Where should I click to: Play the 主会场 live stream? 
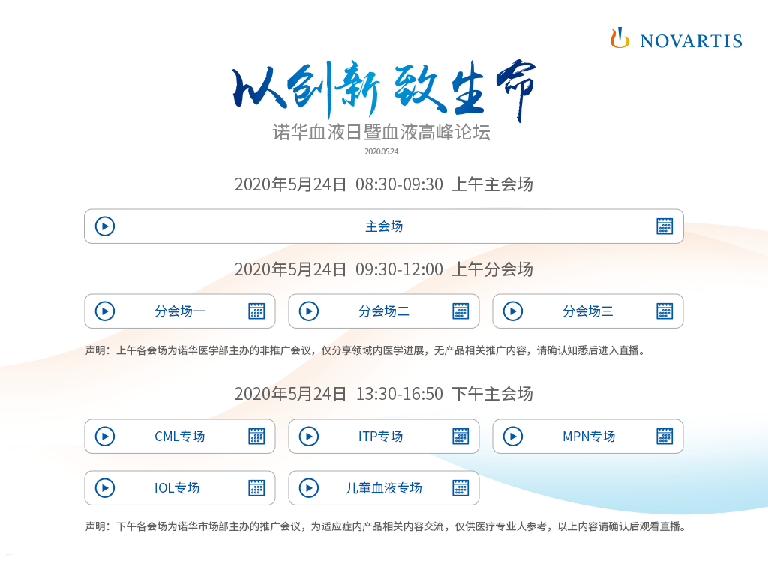click(x=105, y=226)
